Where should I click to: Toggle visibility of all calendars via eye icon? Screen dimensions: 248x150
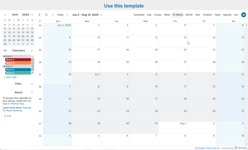pos(5,50)
